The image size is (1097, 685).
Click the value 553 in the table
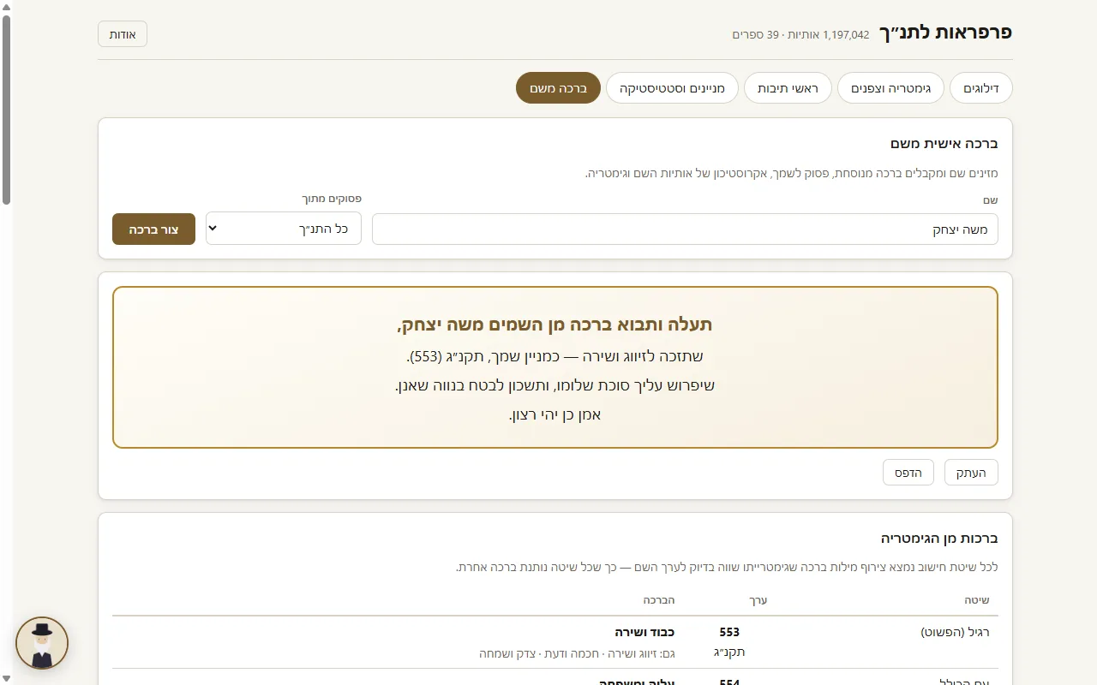[729, 633]
